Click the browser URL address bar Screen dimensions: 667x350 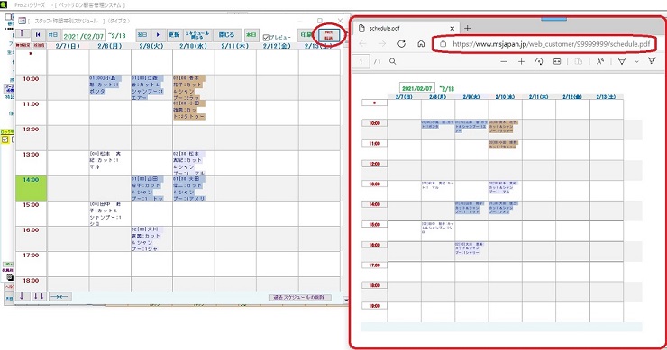pos(545,44)
